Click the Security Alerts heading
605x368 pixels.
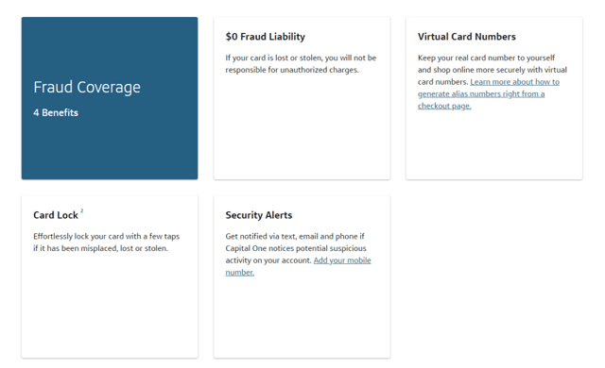(x=258, y=215)
